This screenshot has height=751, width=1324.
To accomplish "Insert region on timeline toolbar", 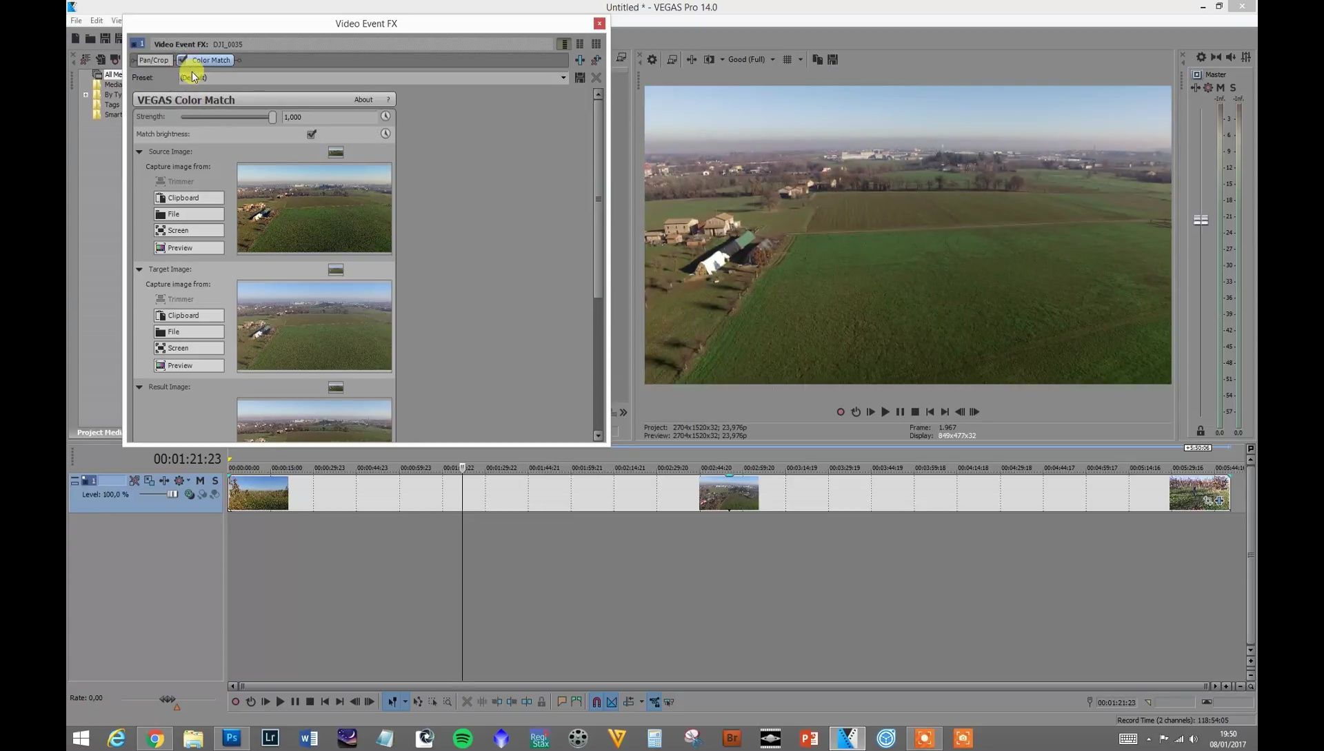I will pos(576,702).
